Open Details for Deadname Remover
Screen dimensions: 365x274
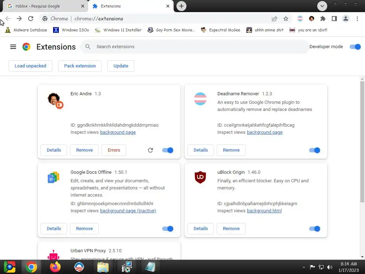(201, 150)
